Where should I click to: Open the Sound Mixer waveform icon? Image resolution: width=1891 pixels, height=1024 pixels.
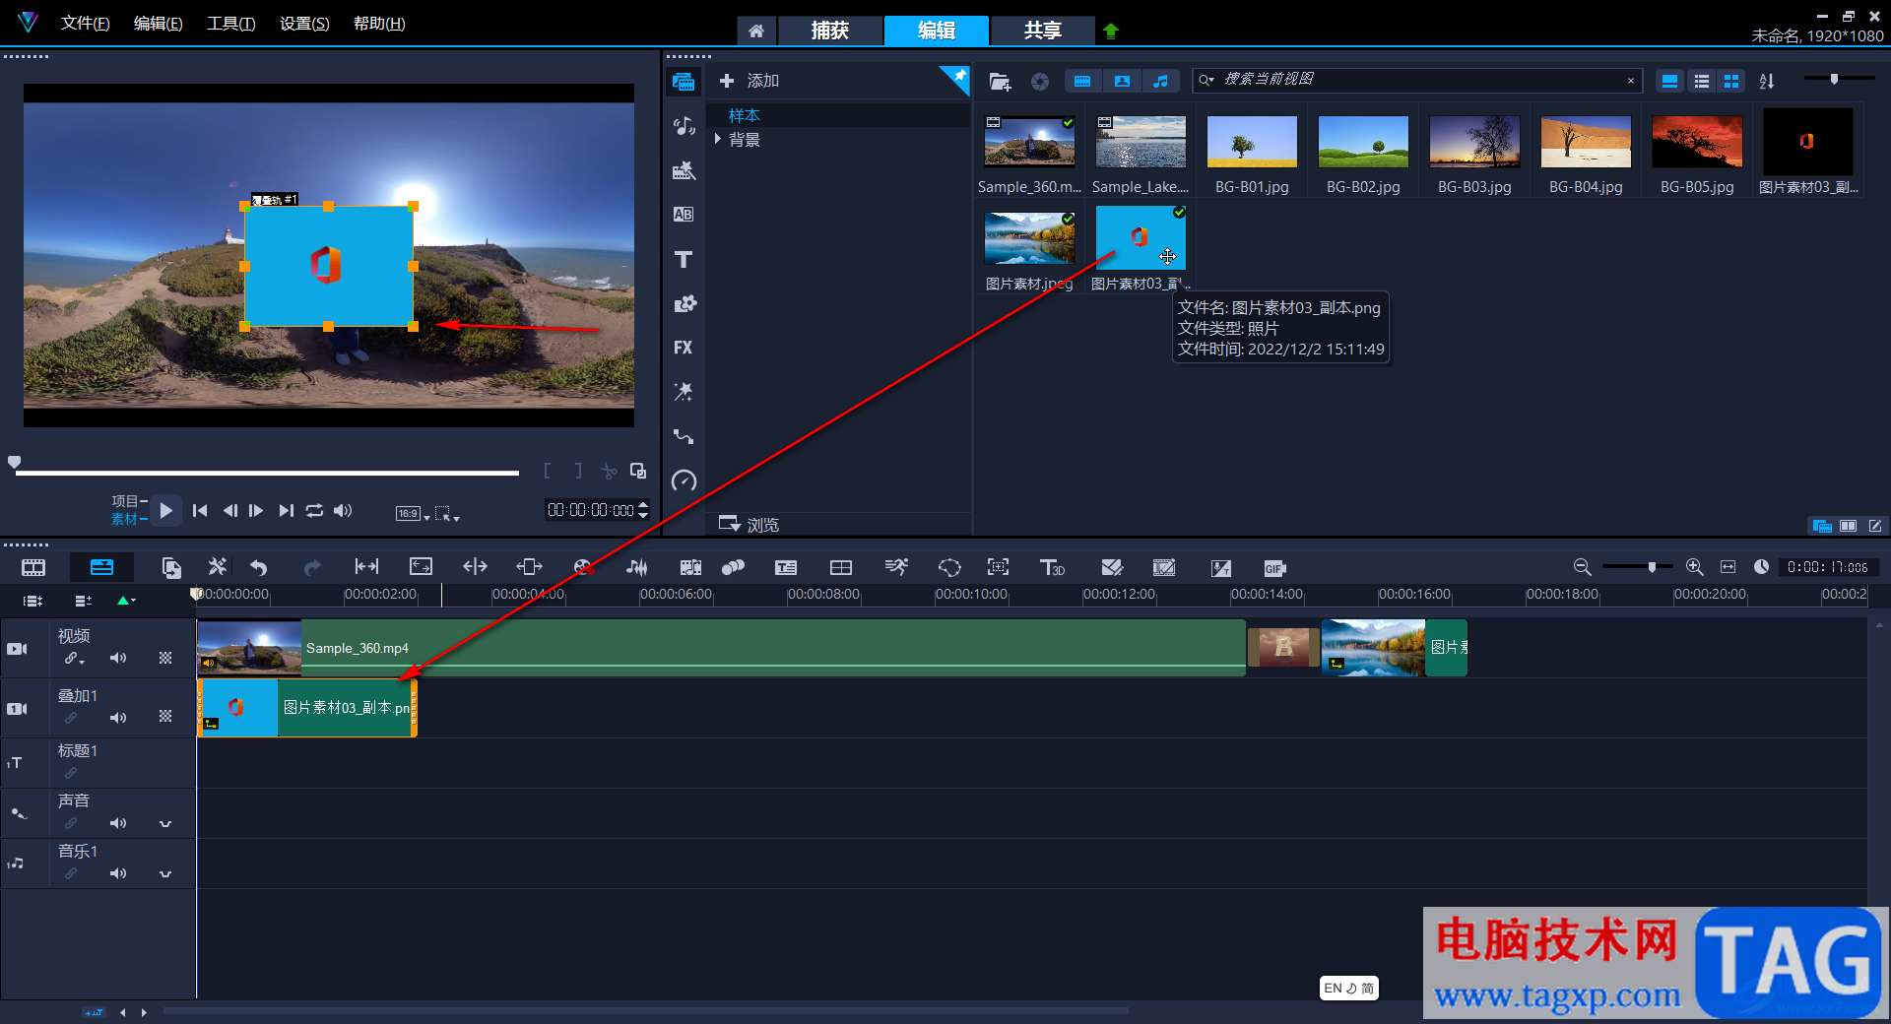point(637,567)
